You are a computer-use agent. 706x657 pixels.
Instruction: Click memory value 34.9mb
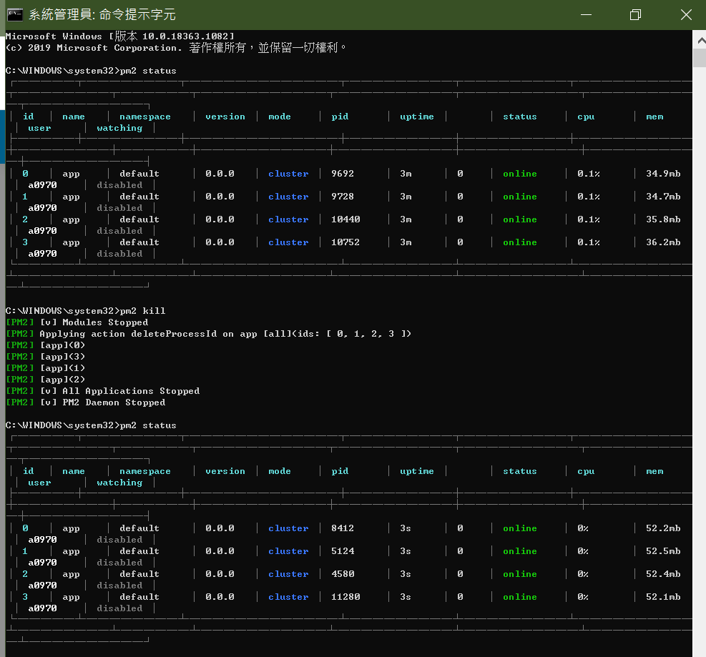click(663, 174)
